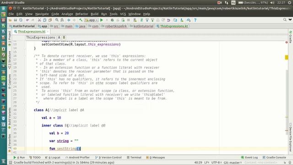Screen dimensions: 293x165
Task: Click the VCS update project icon
Action: point(147,20)
